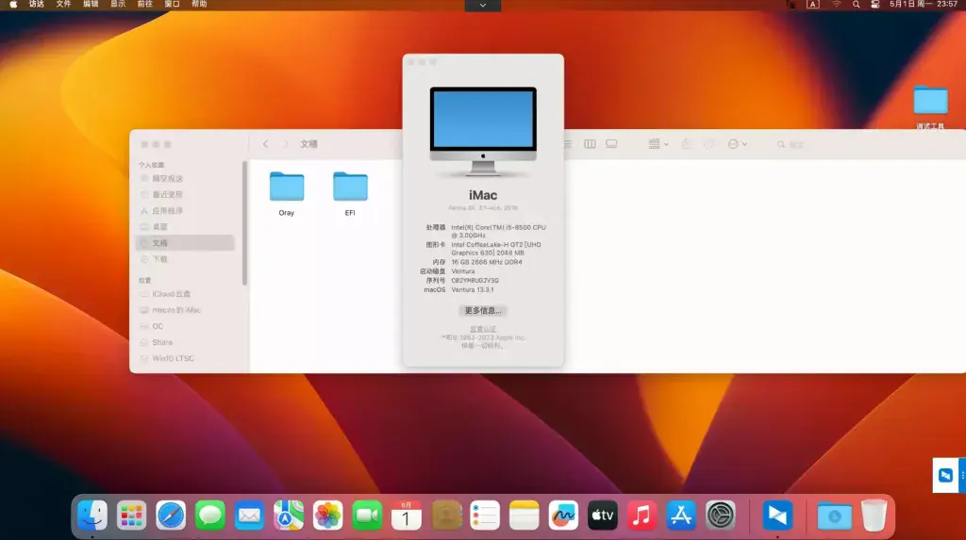Click More Info (更多信息) button

click(483, 310)
